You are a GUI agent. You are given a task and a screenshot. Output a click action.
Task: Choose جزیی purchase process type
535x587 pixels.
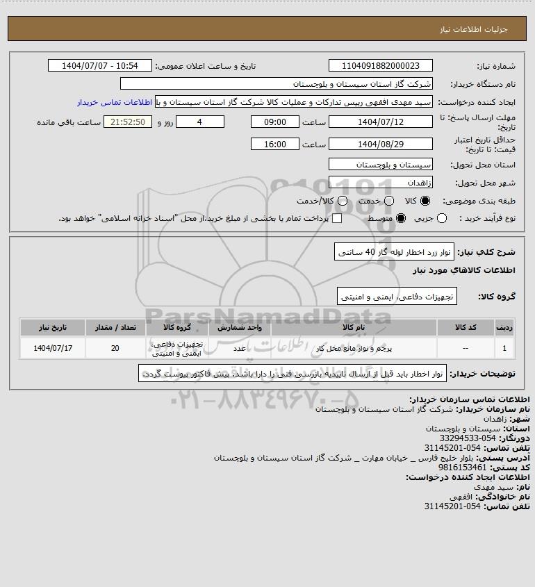442,218
